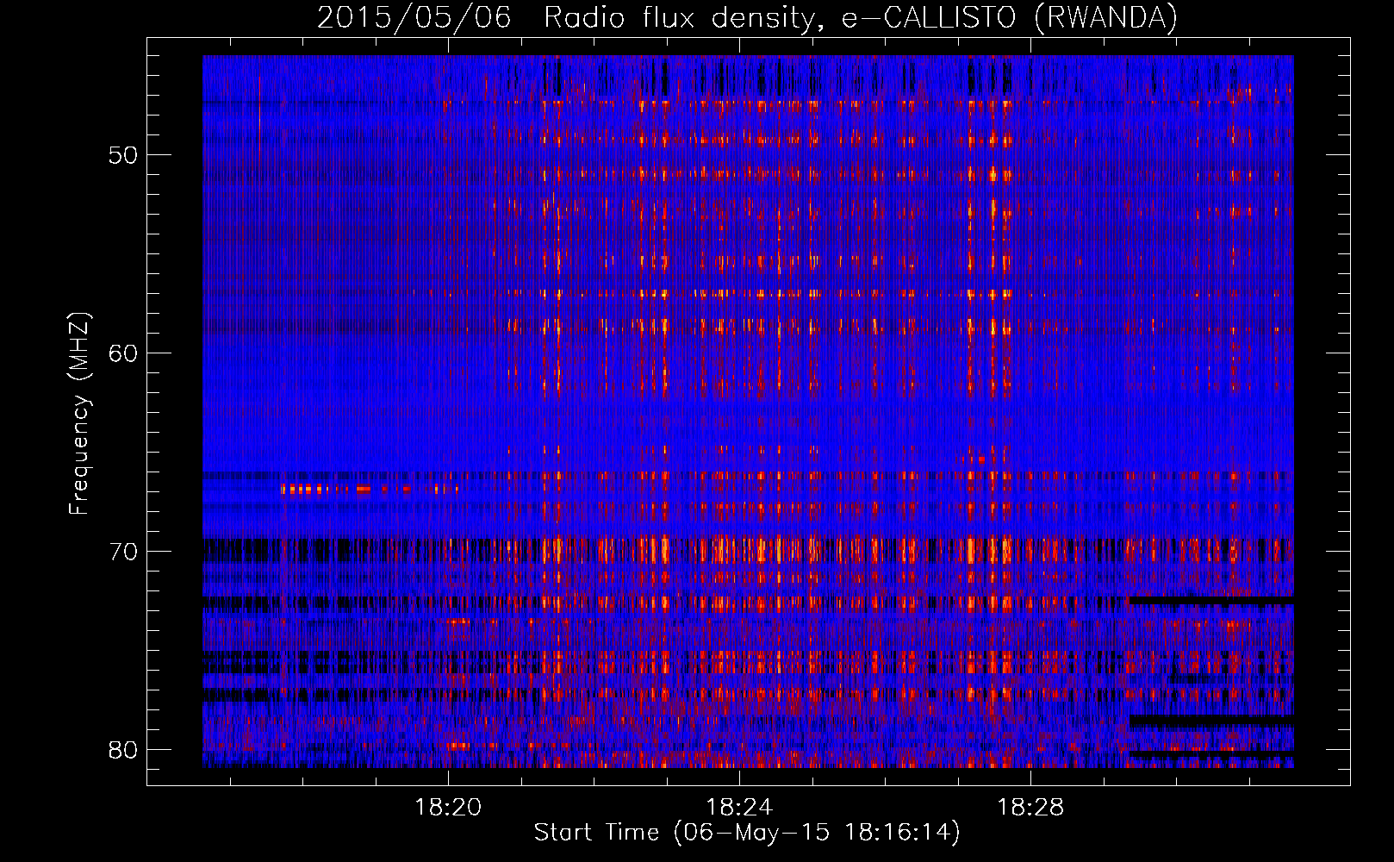Click the 18:28 time tick label
The width and height of the screenshot is (1394, 862).
(x=1030, y=808)
